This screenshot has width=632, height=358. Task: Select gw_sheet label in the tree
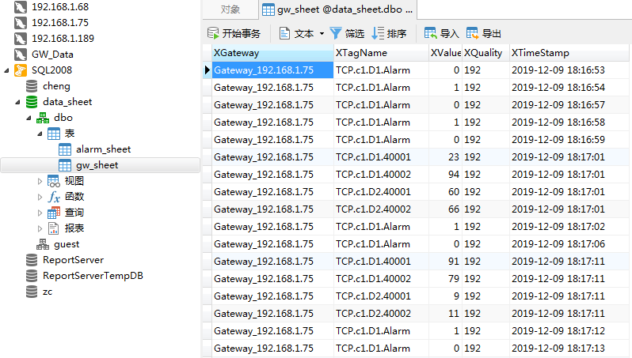97,165
